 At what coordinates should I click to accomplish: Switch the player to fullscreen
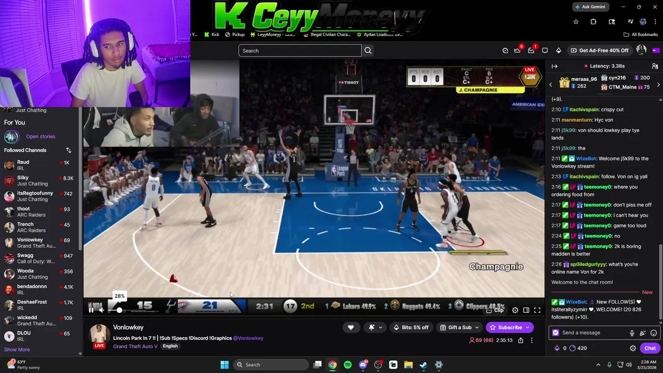coord(537,310)
